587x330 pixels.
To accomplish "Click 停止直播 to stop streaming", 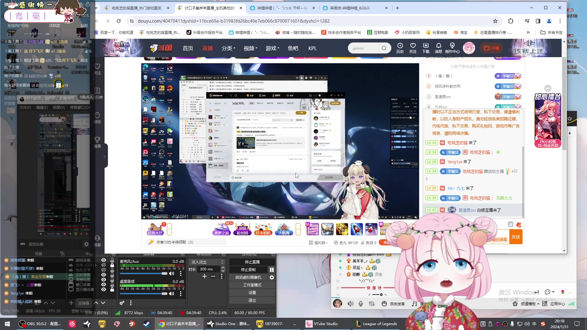I will (x=252, y=262).
